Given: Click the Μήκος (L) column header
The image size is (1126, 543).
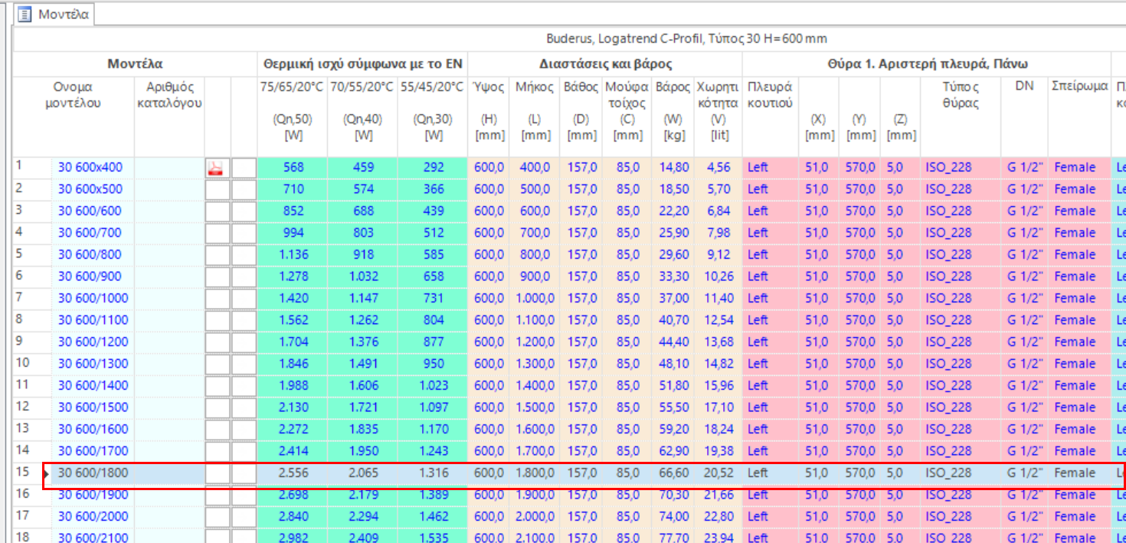Looking at the screenshot, I should (x=536, y=115).
